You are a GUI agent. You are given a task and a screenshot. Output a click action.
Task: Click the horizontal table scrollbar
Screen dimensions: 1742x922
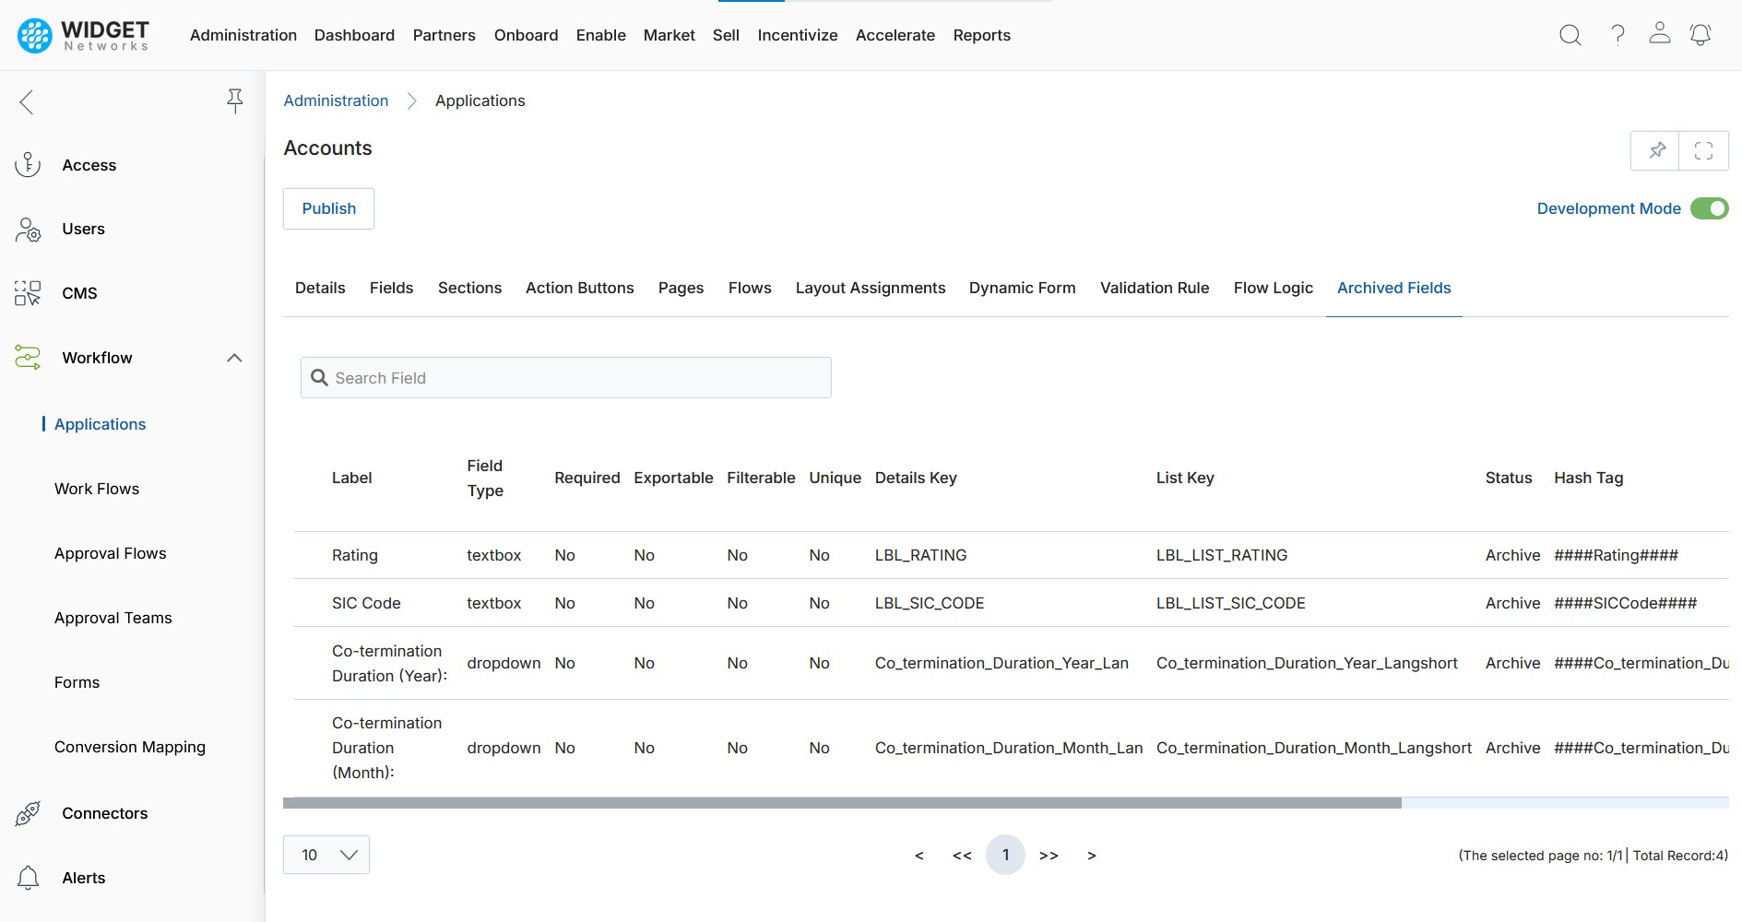(842, 803)
